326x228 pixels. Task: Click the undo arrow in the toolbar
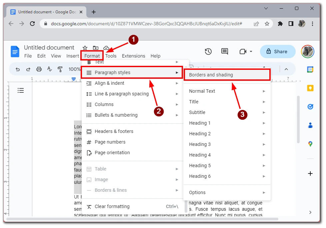[18, 69]
